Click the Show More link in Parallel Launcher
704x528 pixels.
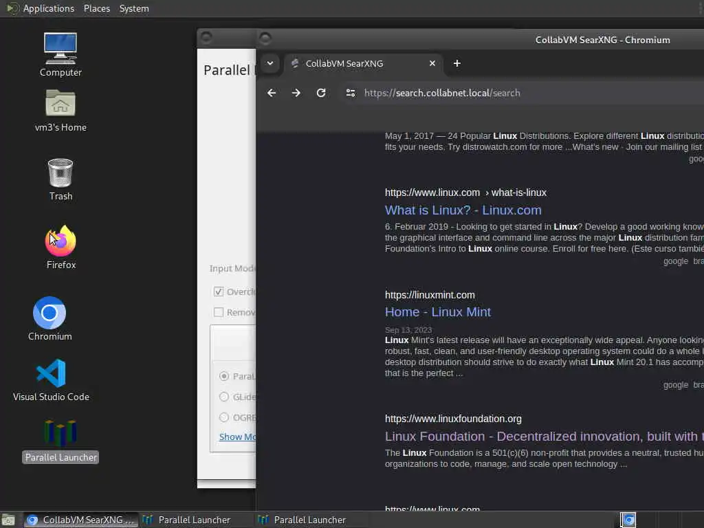click(x=237, y=437)
